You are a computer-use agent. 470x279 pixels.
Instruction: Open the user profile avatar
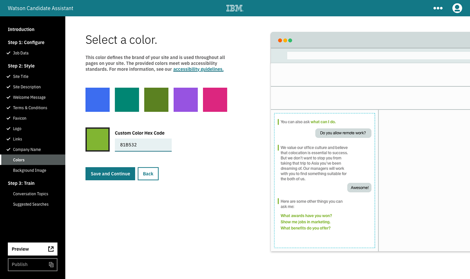[x=457, y=8]
